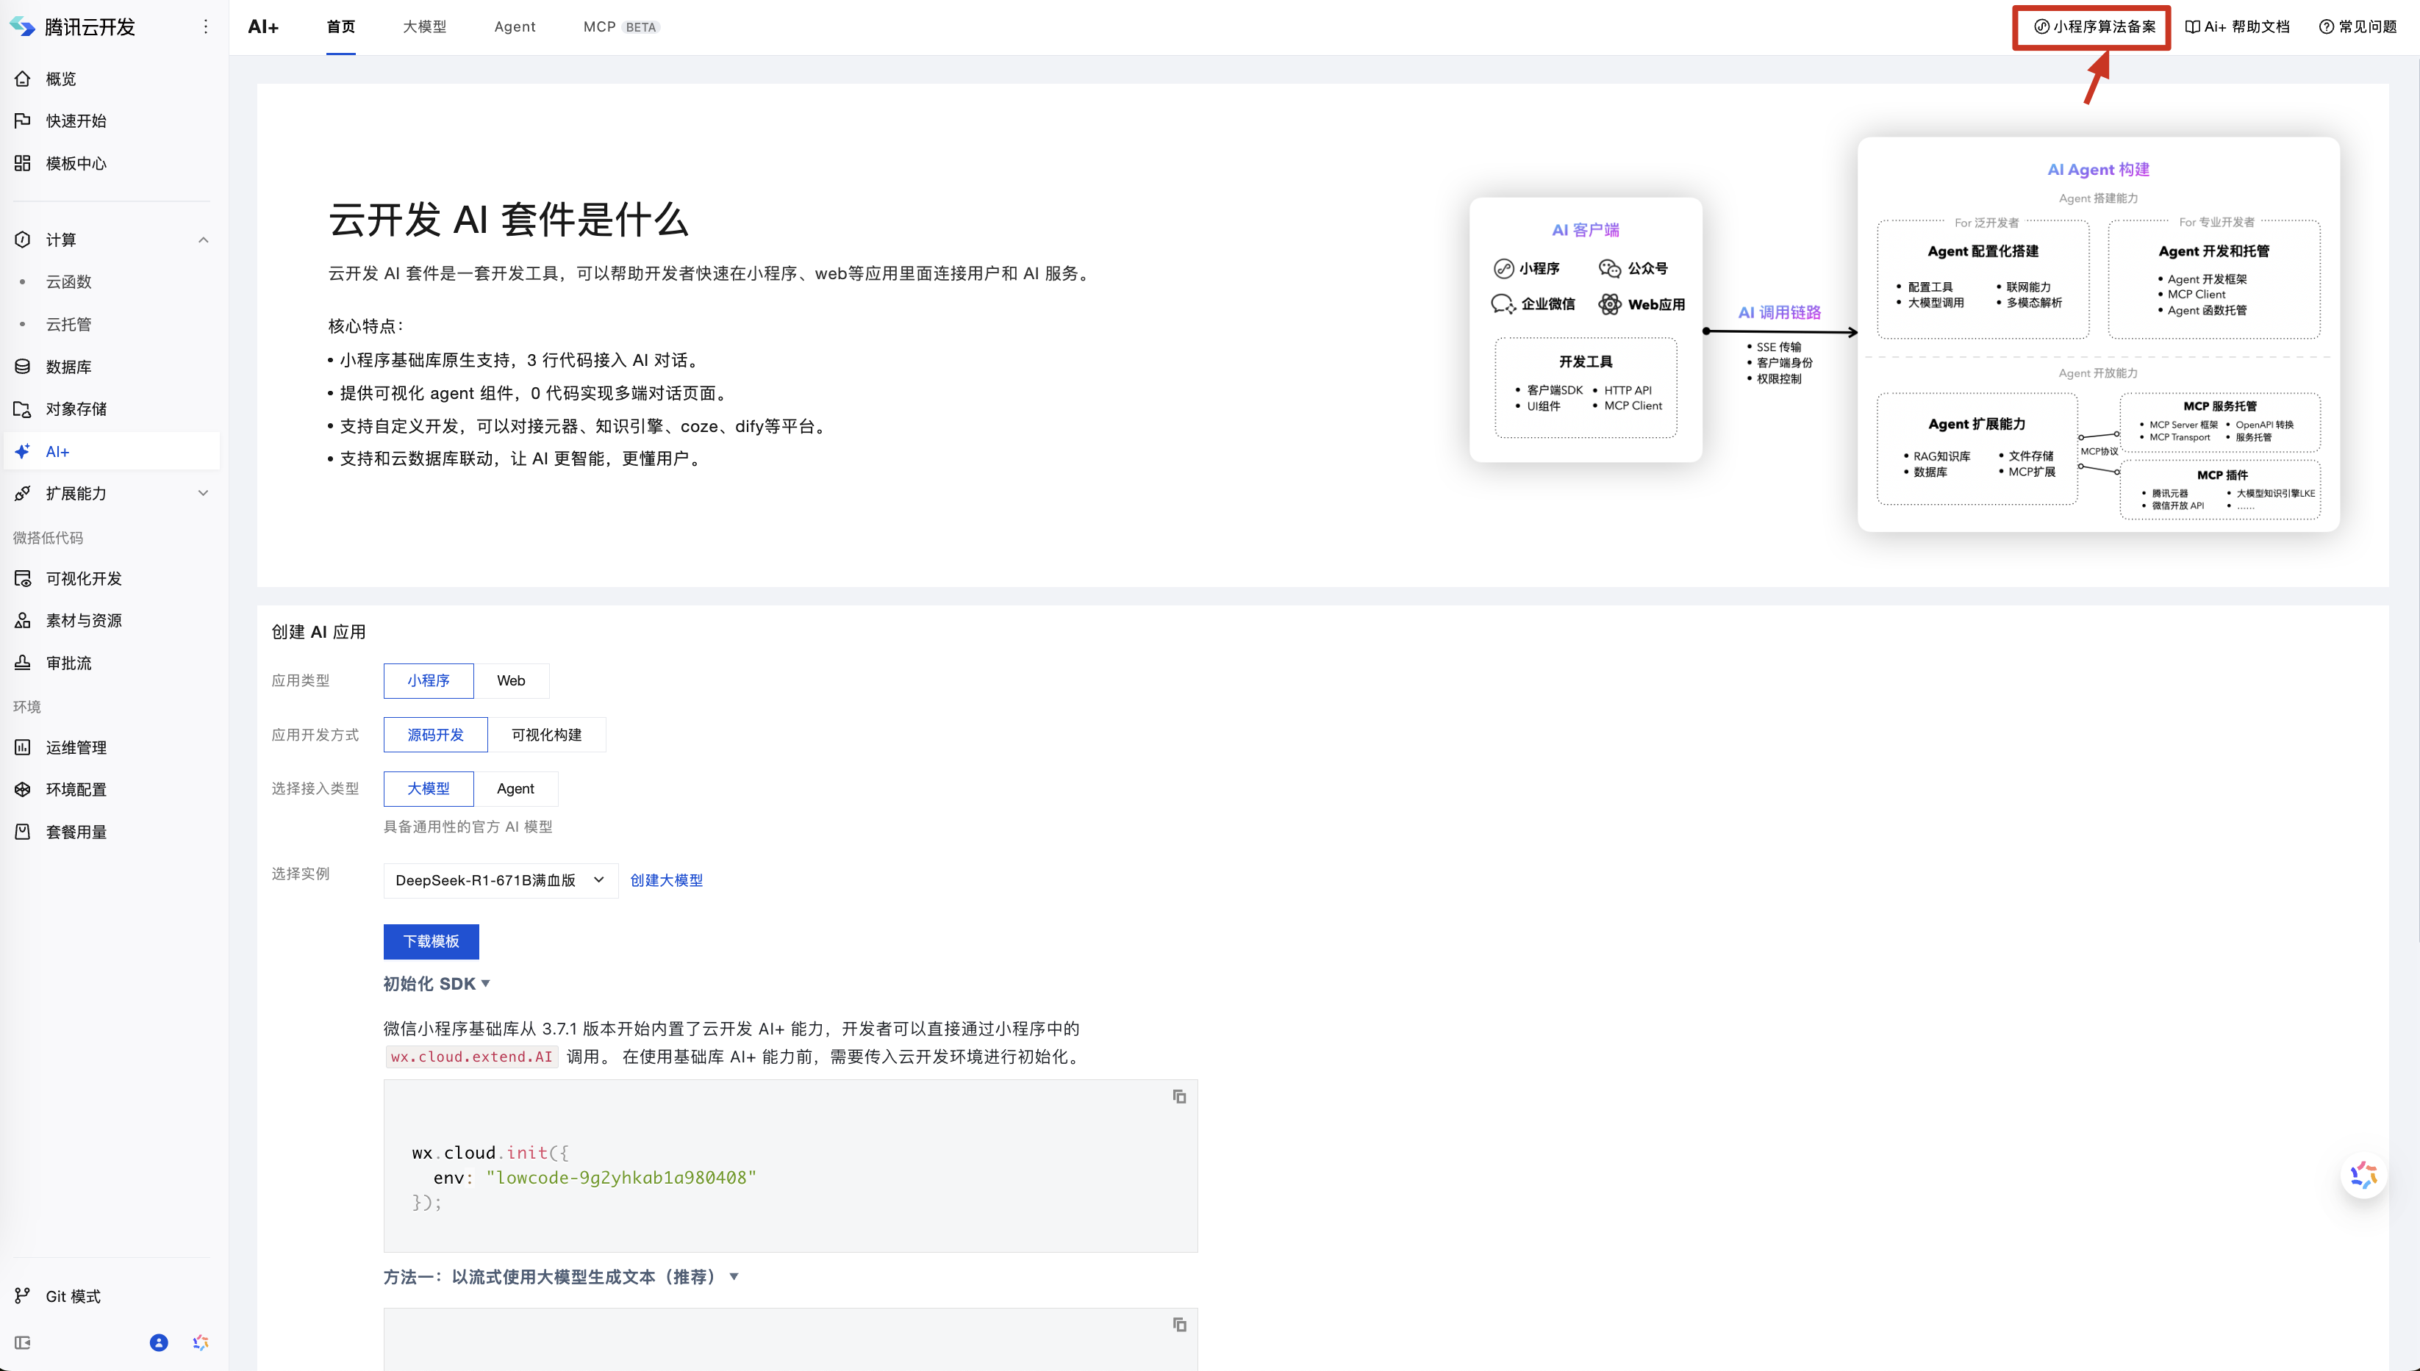The image size is (2420, 1371).
Task: Select Web as the application type
Action: click(511, 680)
